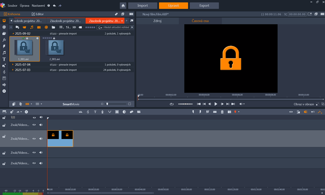The width and height of the screenshot is (325, 195).
Task: Open the treble clef ScoreFitter sidebar icon
Action: [x=4, y=72]
